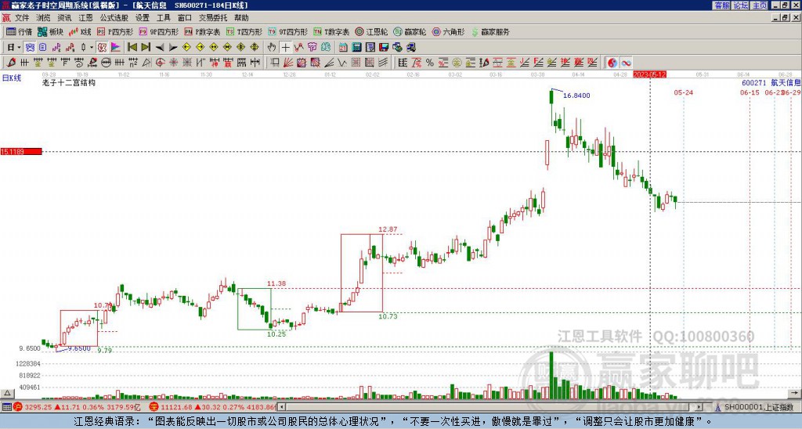Screen dimensions: 802x429
Task: Select the percent % tool icon
Action: coord(430,63)
